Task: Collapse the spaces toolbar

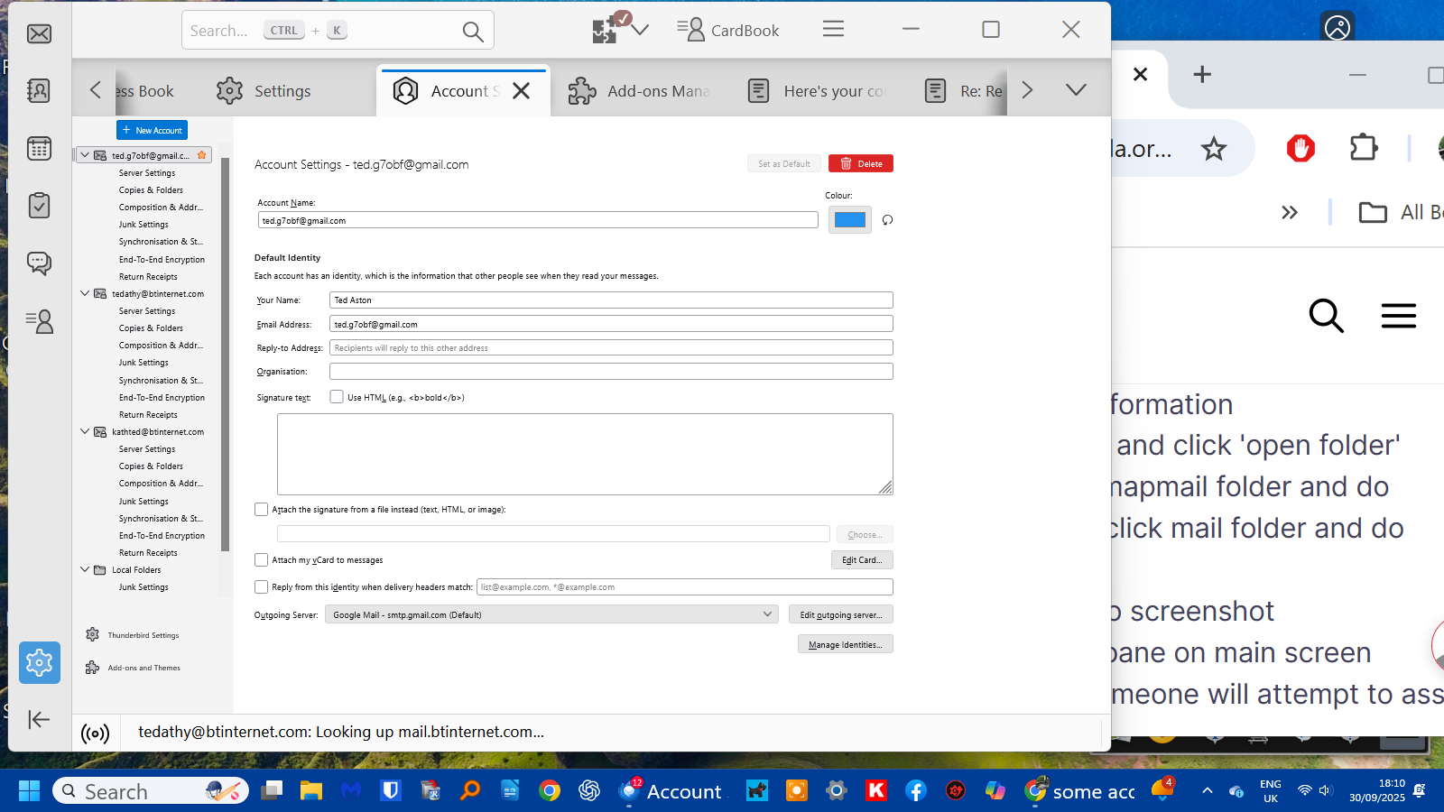Action: click(39, 719)
